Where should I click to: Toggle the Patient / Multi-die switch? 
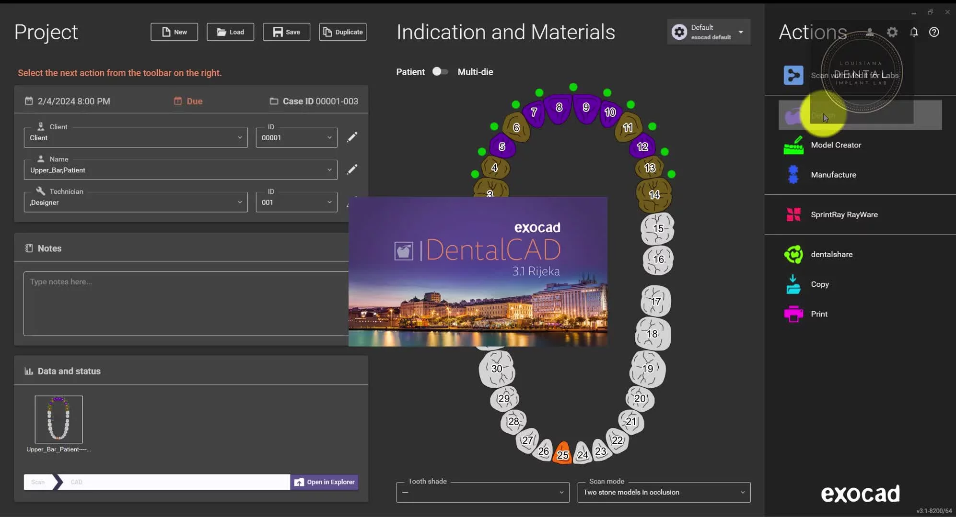click(x=440, y=72)
